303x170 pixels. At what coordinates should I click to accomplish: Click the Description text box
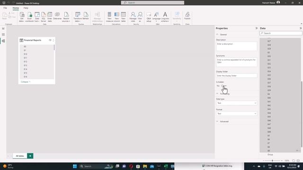pyautogui.click(x=237, y=46)
